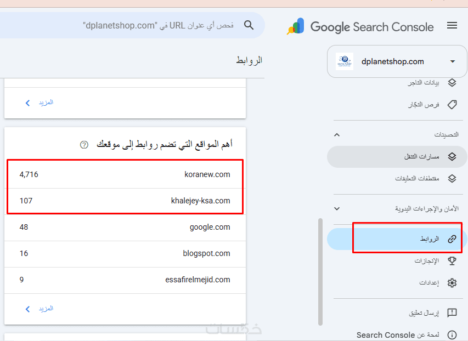
Task: Collapse the enhancements section with up chevron
Action: (x=337, y=135)
